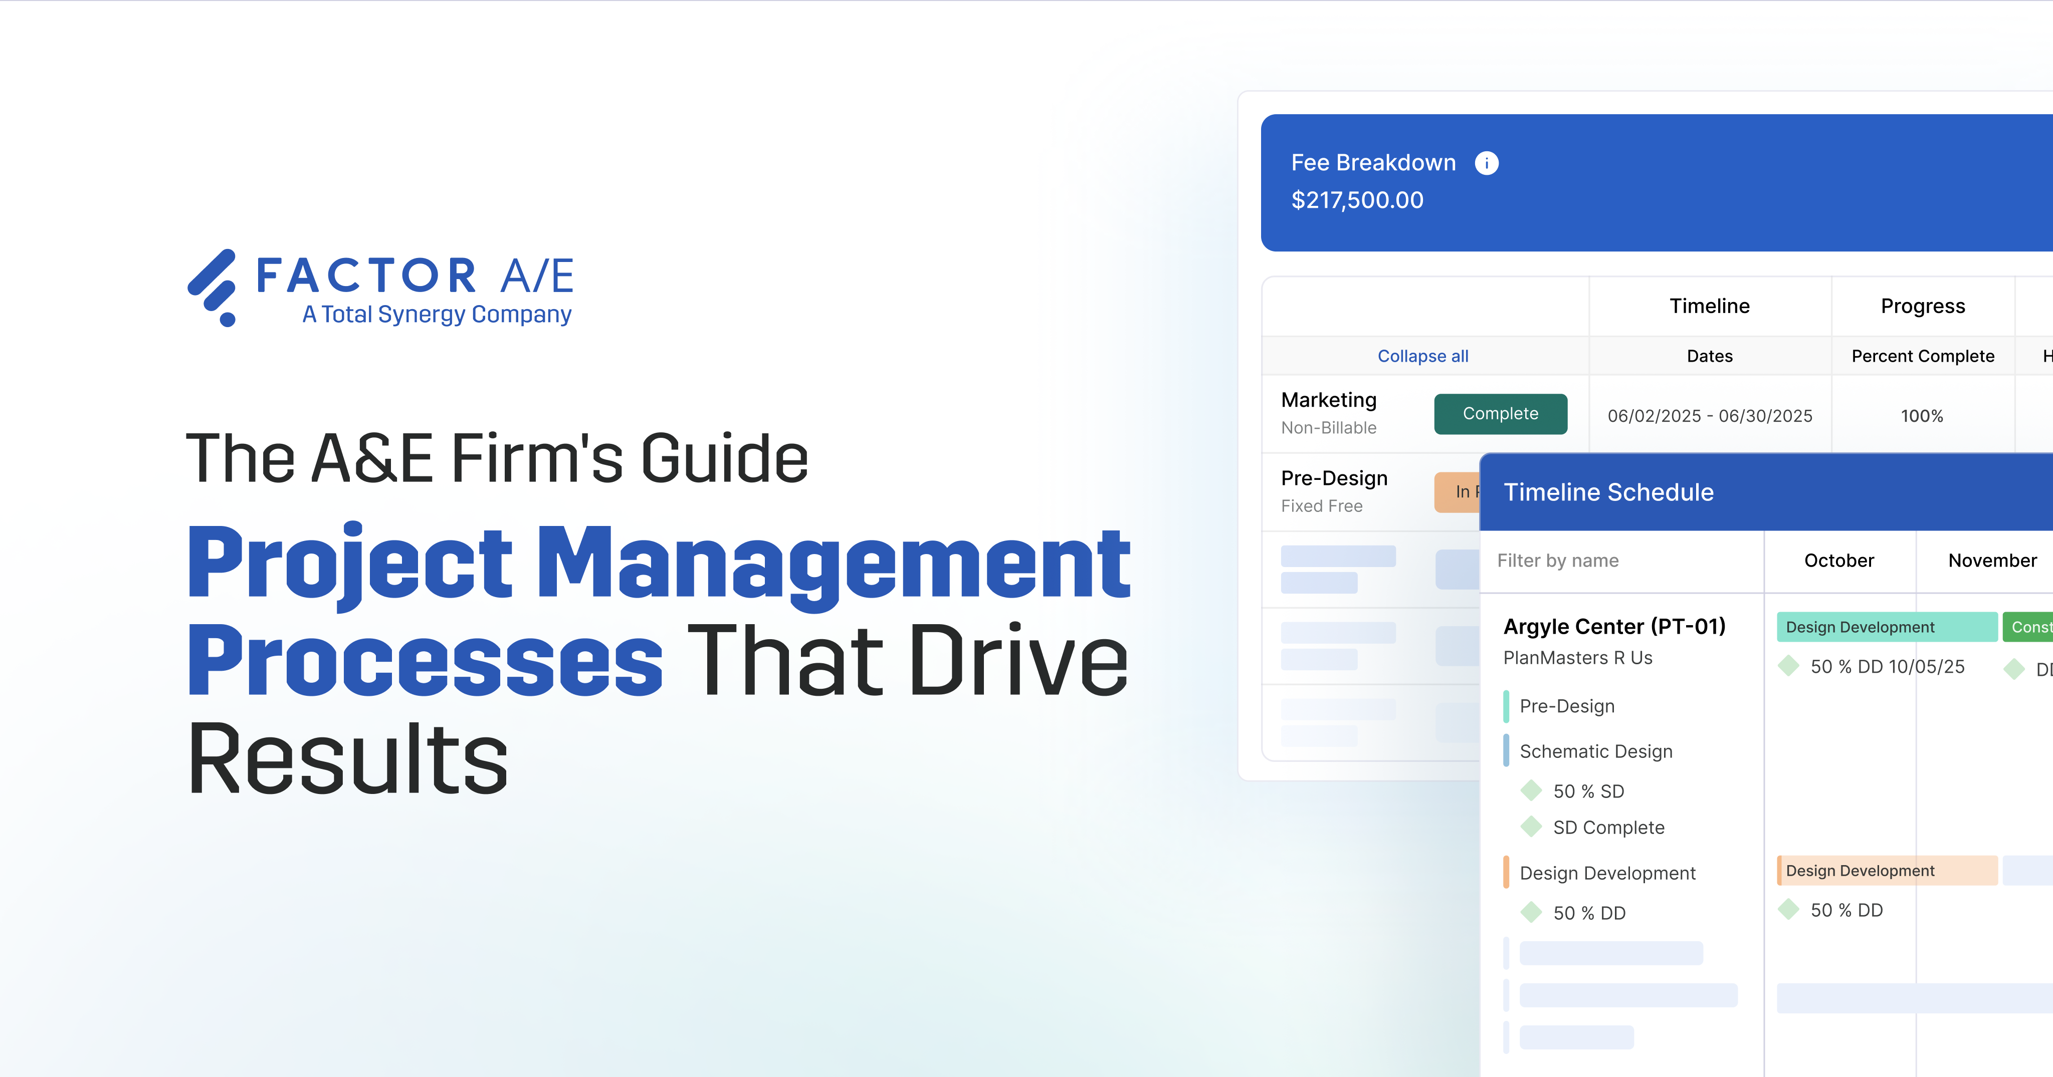Click the October month header
2053x1077 pixels.
(x=1838, y=561)
